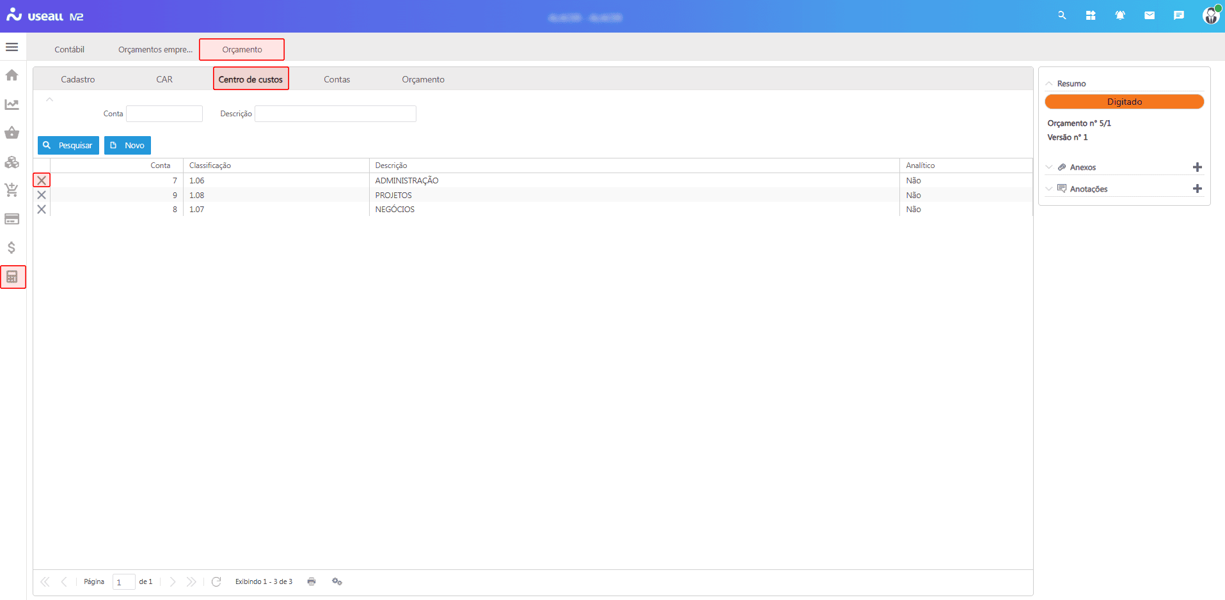This screenshot has width=1225, height=600.
Task: Delete the ADMINISTRAÇÃO cost center row
Action: pyautogui.click(x=42, y=181)
